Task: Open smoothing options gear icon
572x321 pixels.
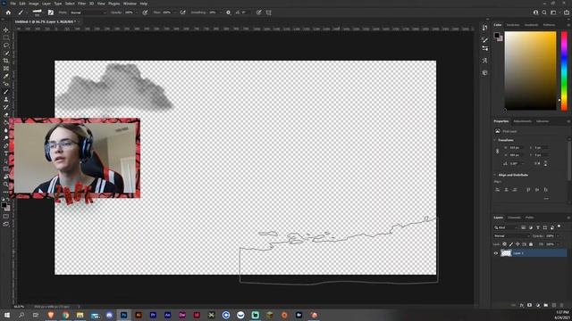Action: click(x=229, y=12)
